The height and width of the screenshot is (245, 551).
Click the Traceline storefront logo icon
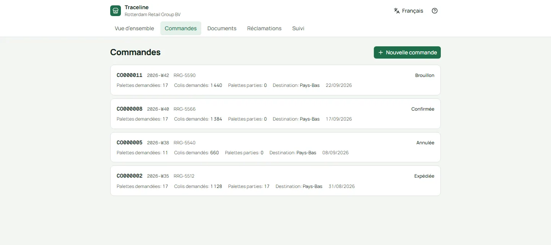tap(116, 11)
